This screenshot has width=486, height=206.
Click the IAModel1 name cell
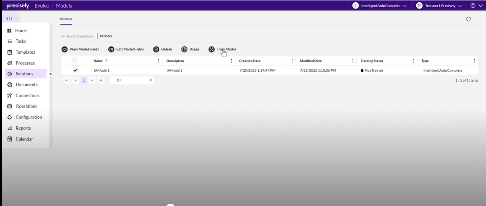coord(102,70)
